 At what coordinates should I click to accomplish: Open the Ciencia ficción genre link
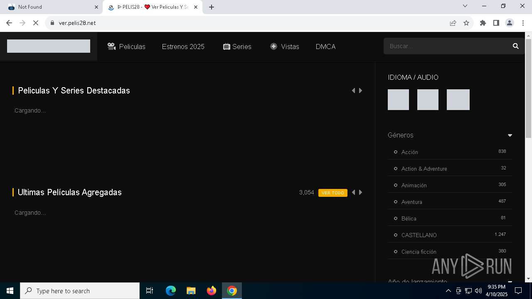pos(419,252)
